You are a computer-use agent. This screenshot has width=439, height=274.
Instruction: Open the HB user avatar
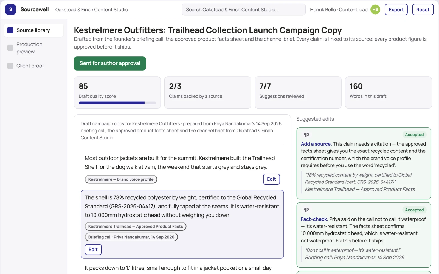375,10
